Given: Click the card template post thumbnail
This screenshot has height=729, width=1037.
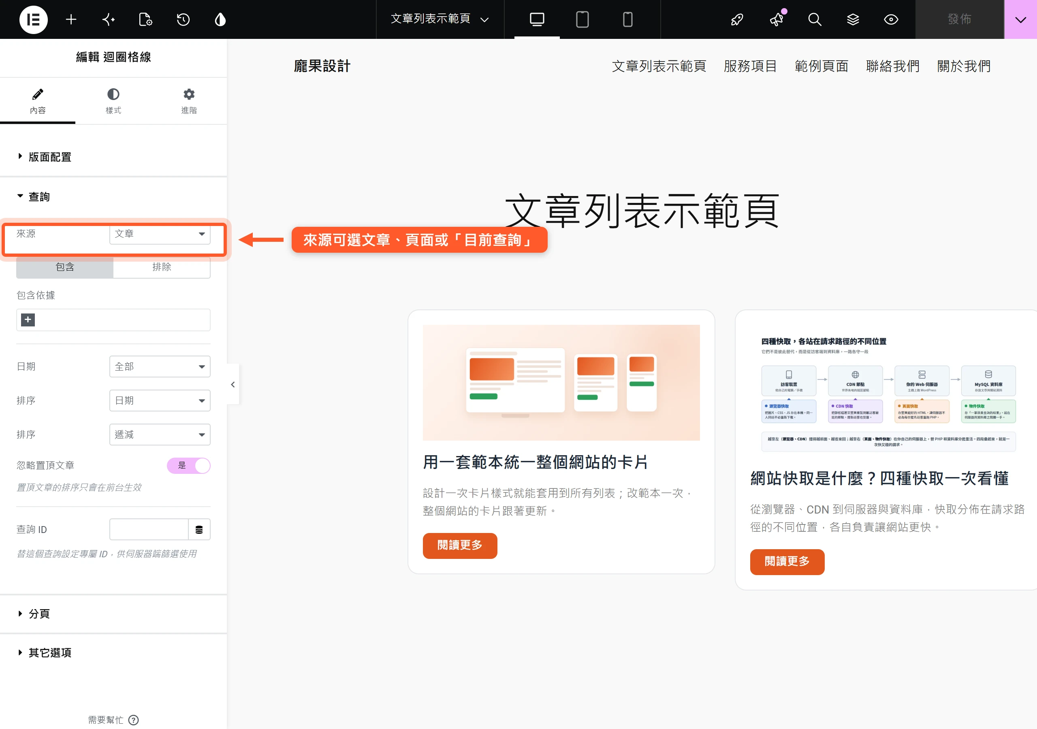Looking at the screenshot, I should coord(561,383).
